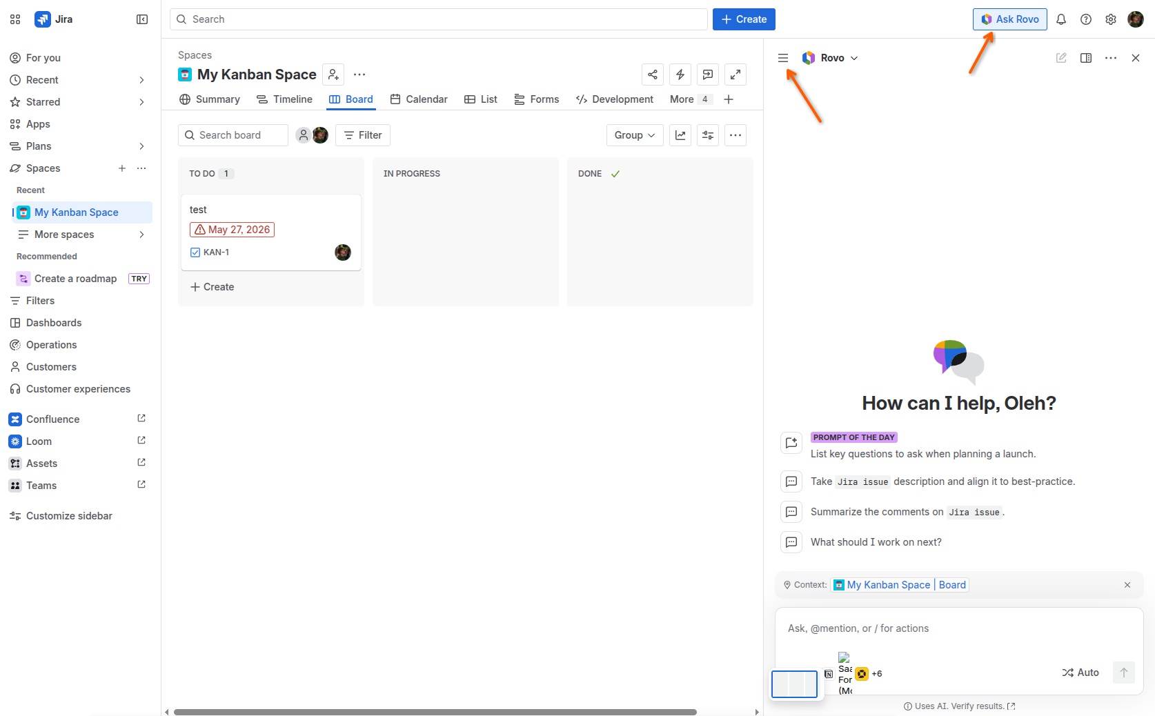Switch to the Forms tab
Viewport: 1155px width, 716px height.
point(537,99)
